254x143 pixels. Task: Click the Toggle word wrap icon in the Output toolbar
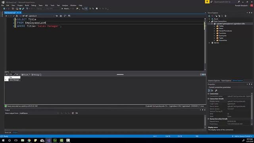point(77,113)
